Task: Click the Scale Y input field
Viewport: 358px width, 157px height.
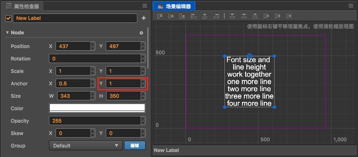Action: pyautogui.click(x=123, y=71)
